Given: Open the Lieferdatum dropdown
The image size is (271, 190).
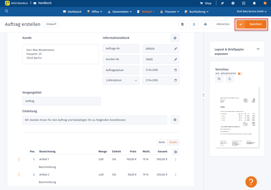Looking at the screenshot, I should 121,81.
